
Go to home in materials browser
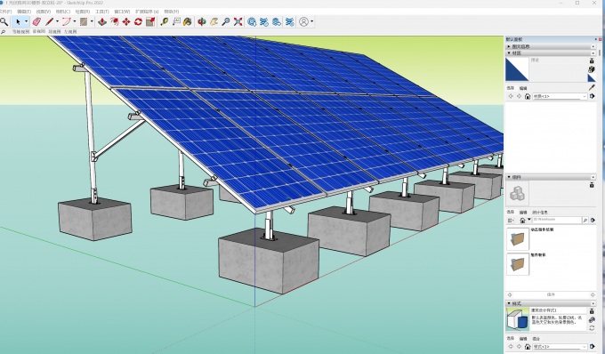click(x=528, y=96)
